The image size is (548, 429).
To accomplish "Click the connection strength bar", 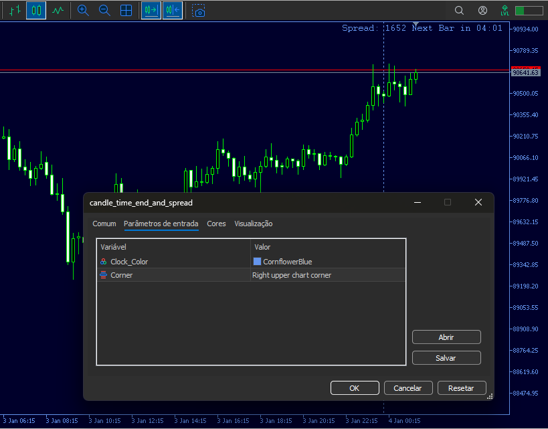I will (529, 10).
